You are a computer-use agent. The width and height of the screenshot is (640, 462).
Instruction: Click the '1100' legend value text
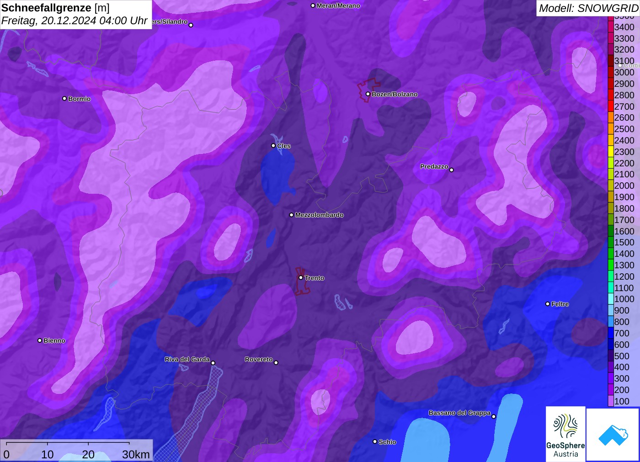tap(624, 288)
